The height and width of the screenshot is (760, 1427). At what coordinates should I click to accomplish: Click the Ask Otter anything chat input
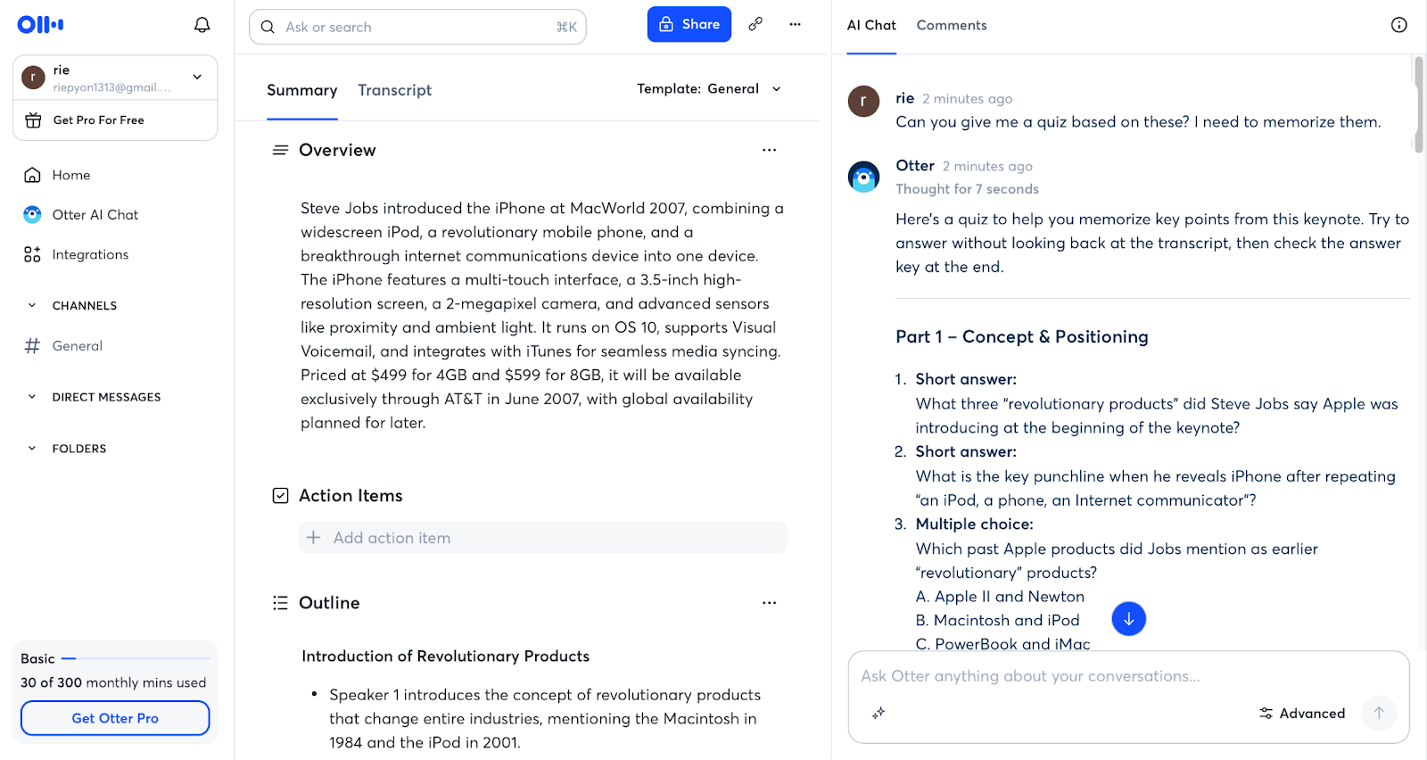(x=1128, y=676)
